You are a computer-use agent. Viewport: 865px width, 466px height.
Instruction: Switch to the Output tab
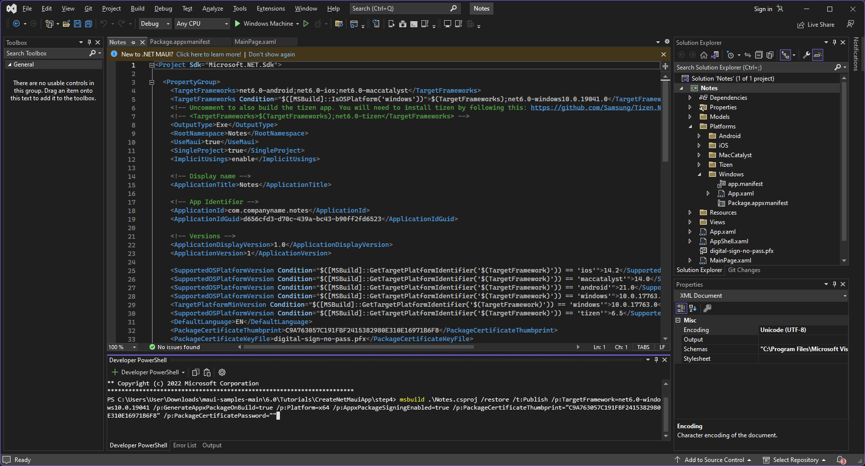(x=212, y=445)
